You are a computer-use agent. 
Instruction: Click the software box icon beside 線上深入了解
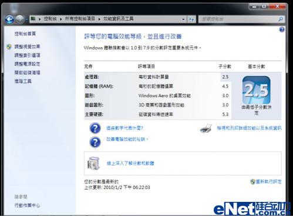94,163
